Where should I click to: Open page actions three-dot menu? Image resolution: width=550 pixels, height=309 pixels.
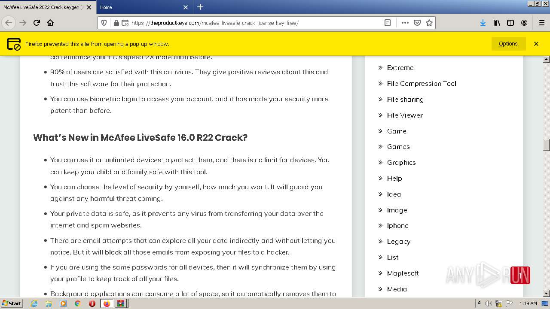pos(405,23)
